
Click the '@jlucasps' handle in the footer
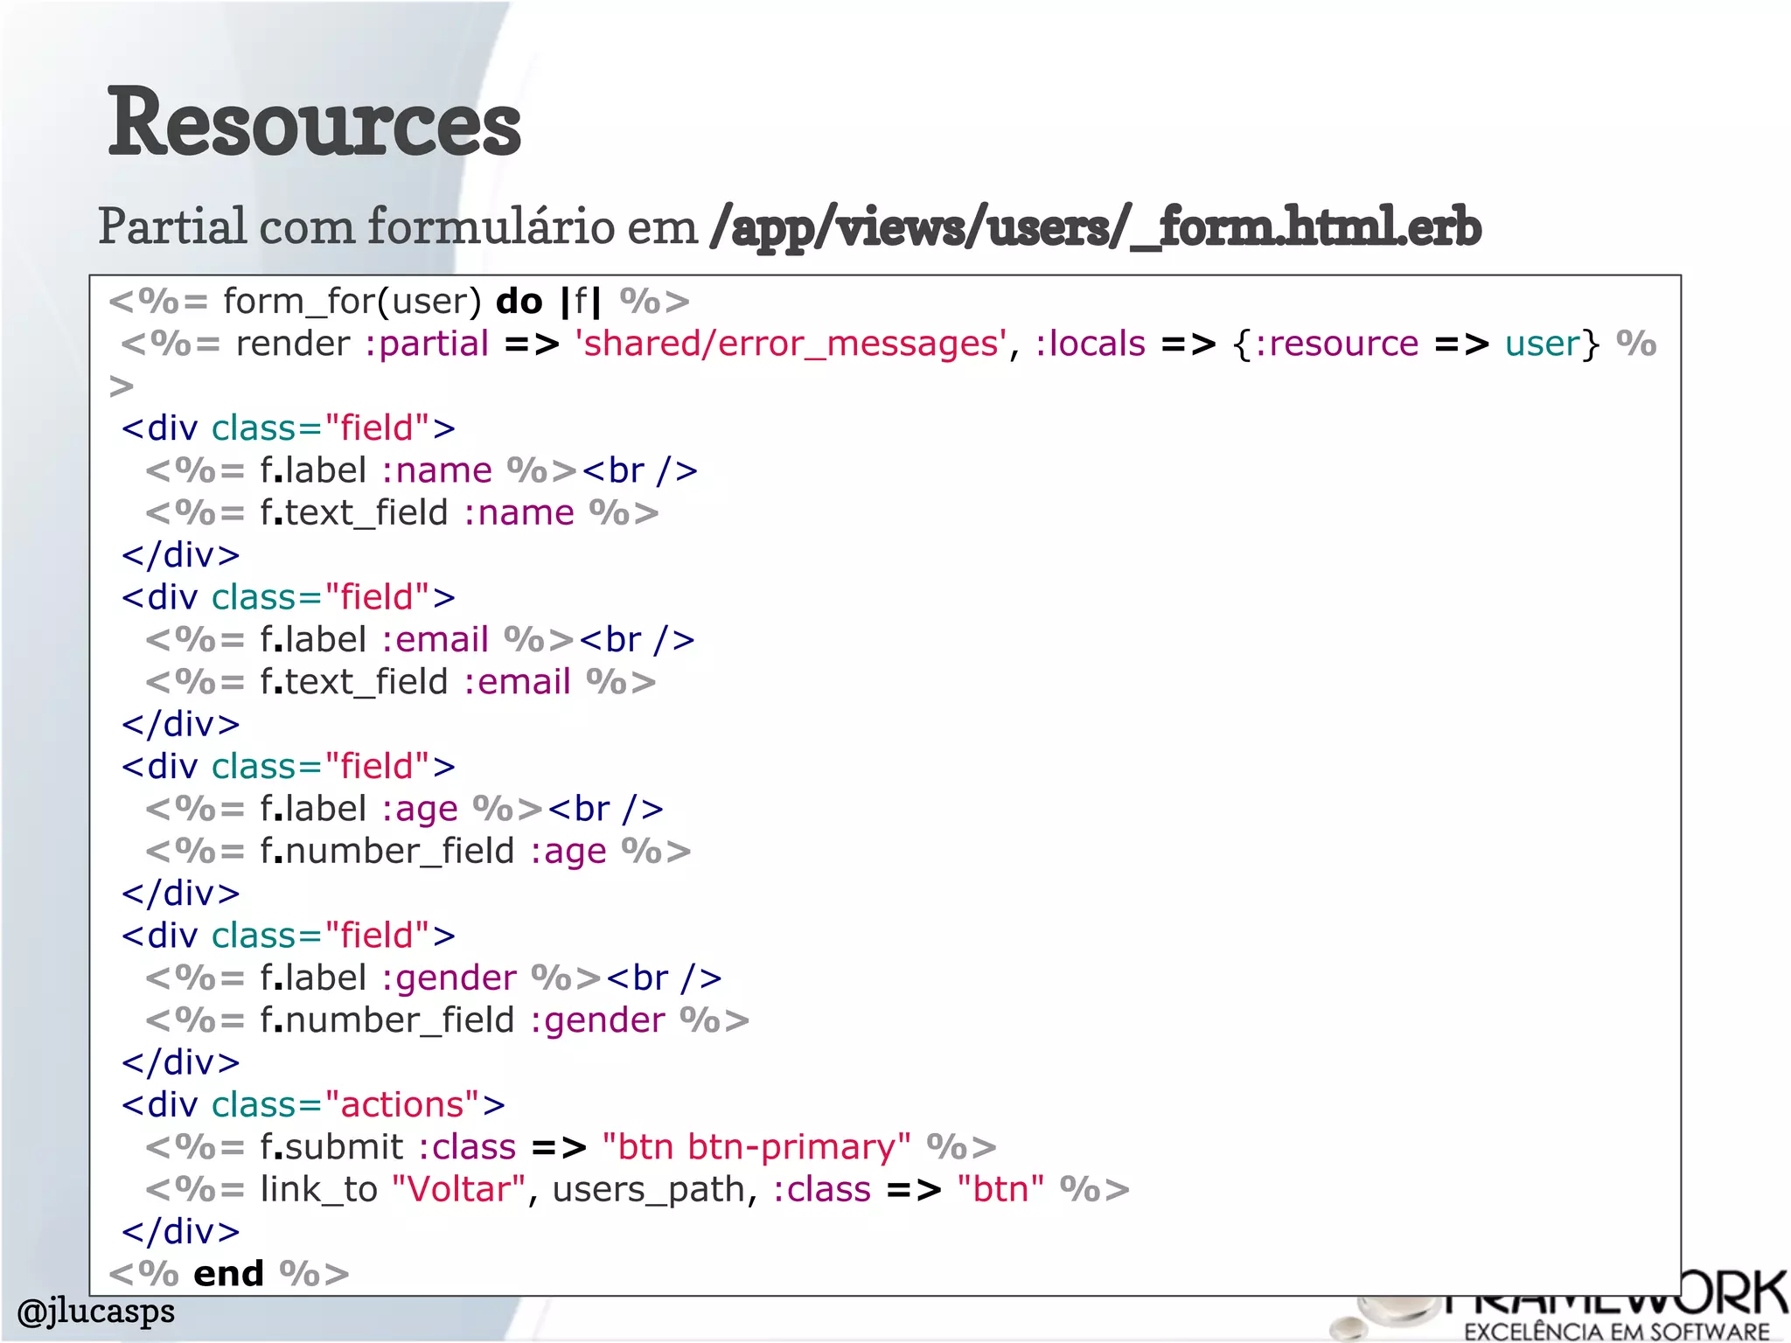point(96,1312)
